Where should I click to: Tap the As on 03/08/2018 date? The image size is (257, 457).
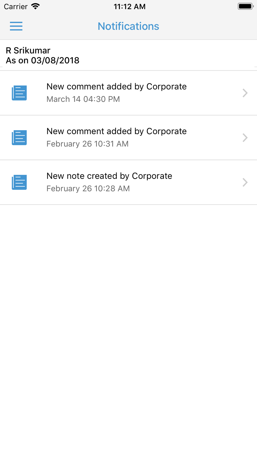pos(43,60)
